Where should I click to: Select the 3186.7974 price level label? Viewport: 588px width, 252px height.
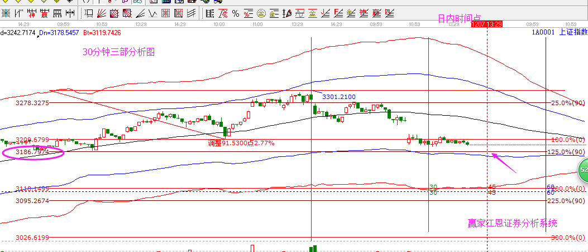click(x=32, y=152)
